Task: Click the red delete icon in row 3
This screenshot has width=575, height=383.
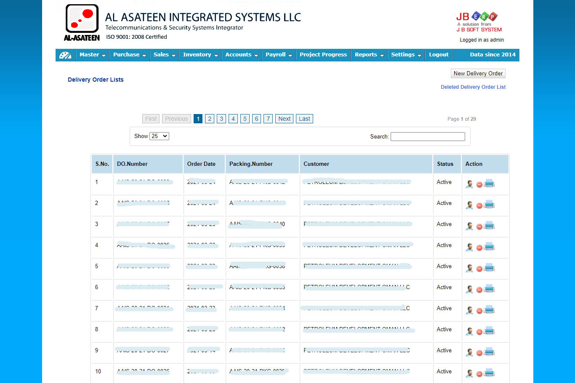Action: click(479, 227)
